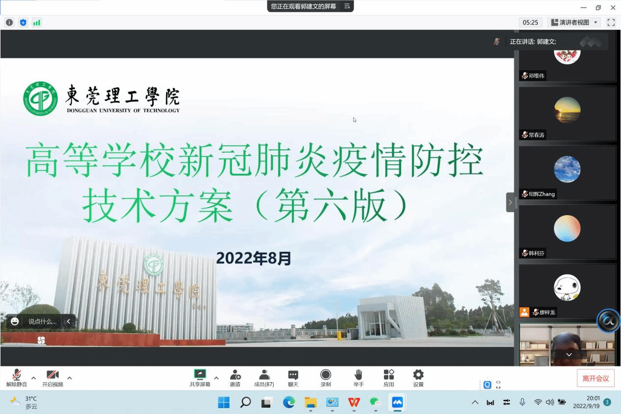Type in the 说点什么 chat box
621x414 pixels.
click(x=42, y=321)
